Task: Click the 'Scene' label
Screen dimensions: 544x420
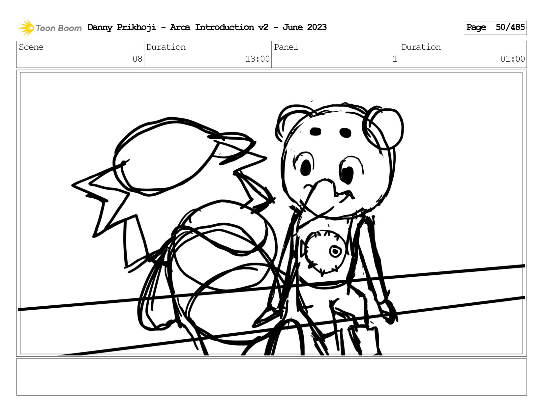Action: [x=31, y=47]
